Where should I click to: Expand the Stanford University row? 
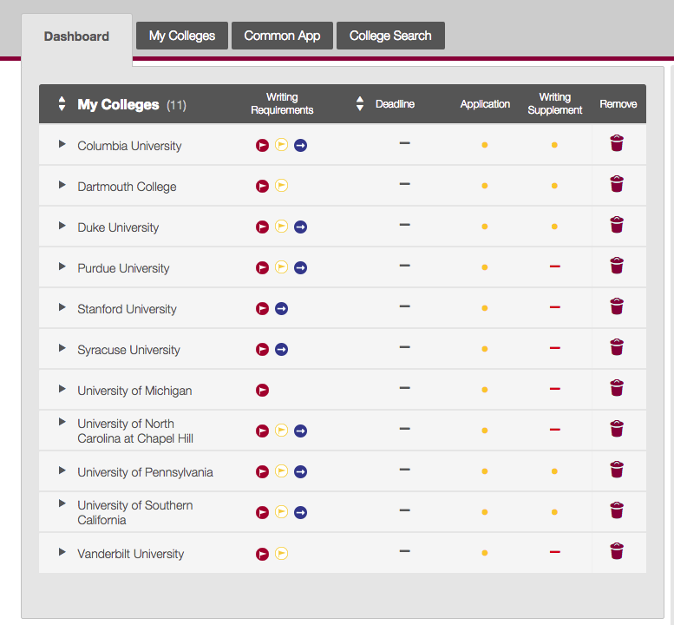click(x=62, y=307)
